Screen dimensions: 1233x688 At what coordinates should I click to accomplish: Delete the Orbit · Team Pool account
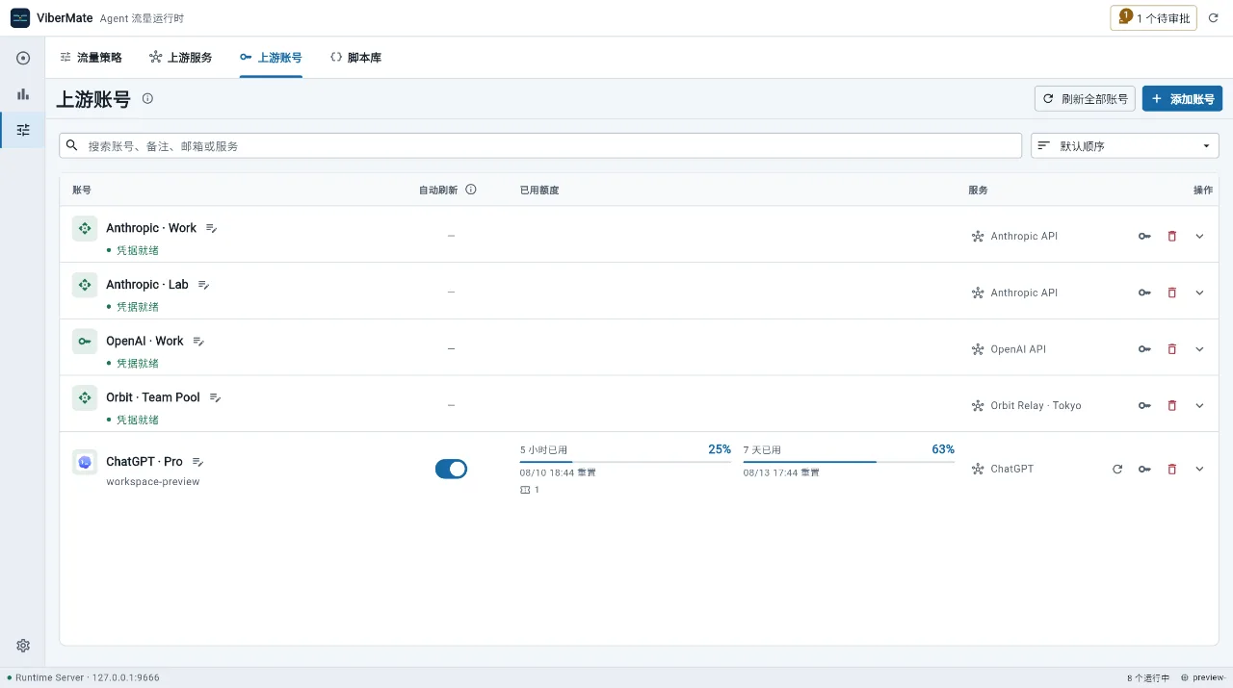[1171, 405]
